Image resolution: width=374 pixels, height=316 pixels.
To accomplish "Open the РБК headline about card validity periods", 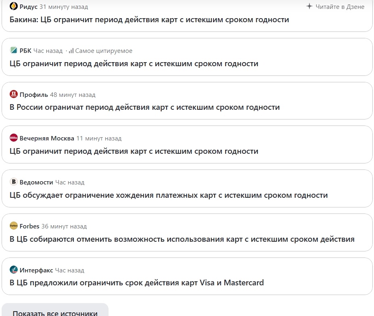I will click(x=136, y=64).
